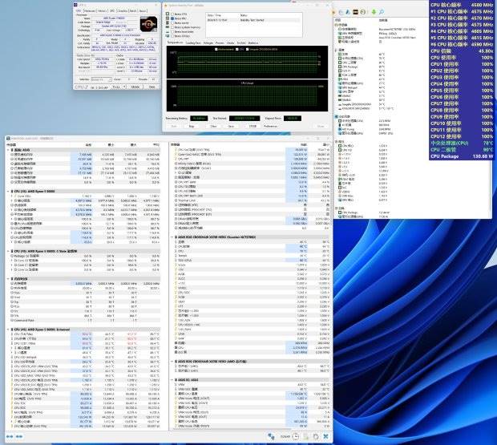Collapse the CPU [#0] AMD Ryzen section in HWiNFO
This screenshot has height=445, width=497.
coord(8,192)
